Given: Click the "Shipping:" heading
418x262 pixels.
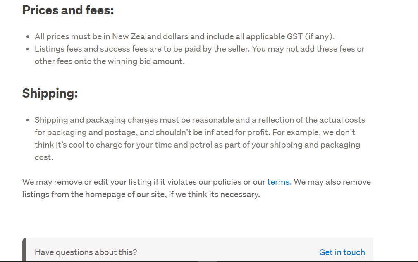Looking at the screenshot, I should (x=50, y=93).
